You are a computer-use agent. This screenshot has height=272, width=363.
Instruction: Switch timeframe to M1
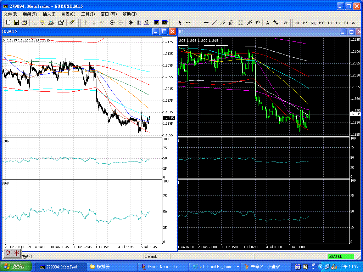click(297, 23)
